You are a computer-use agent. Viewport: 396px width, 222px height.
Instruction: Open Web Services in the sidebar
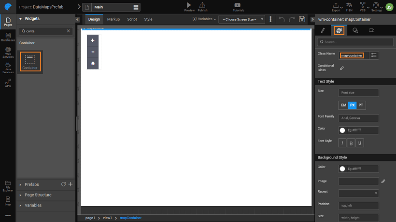coord(8,52)
